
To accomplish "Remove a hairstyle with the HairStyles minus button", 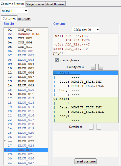I will [101, 67].
